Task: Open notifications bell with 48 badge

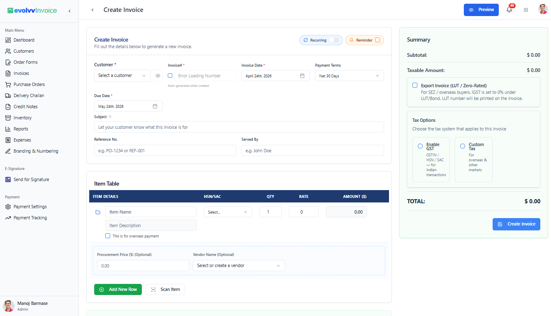Action: (x=509, y=9)
